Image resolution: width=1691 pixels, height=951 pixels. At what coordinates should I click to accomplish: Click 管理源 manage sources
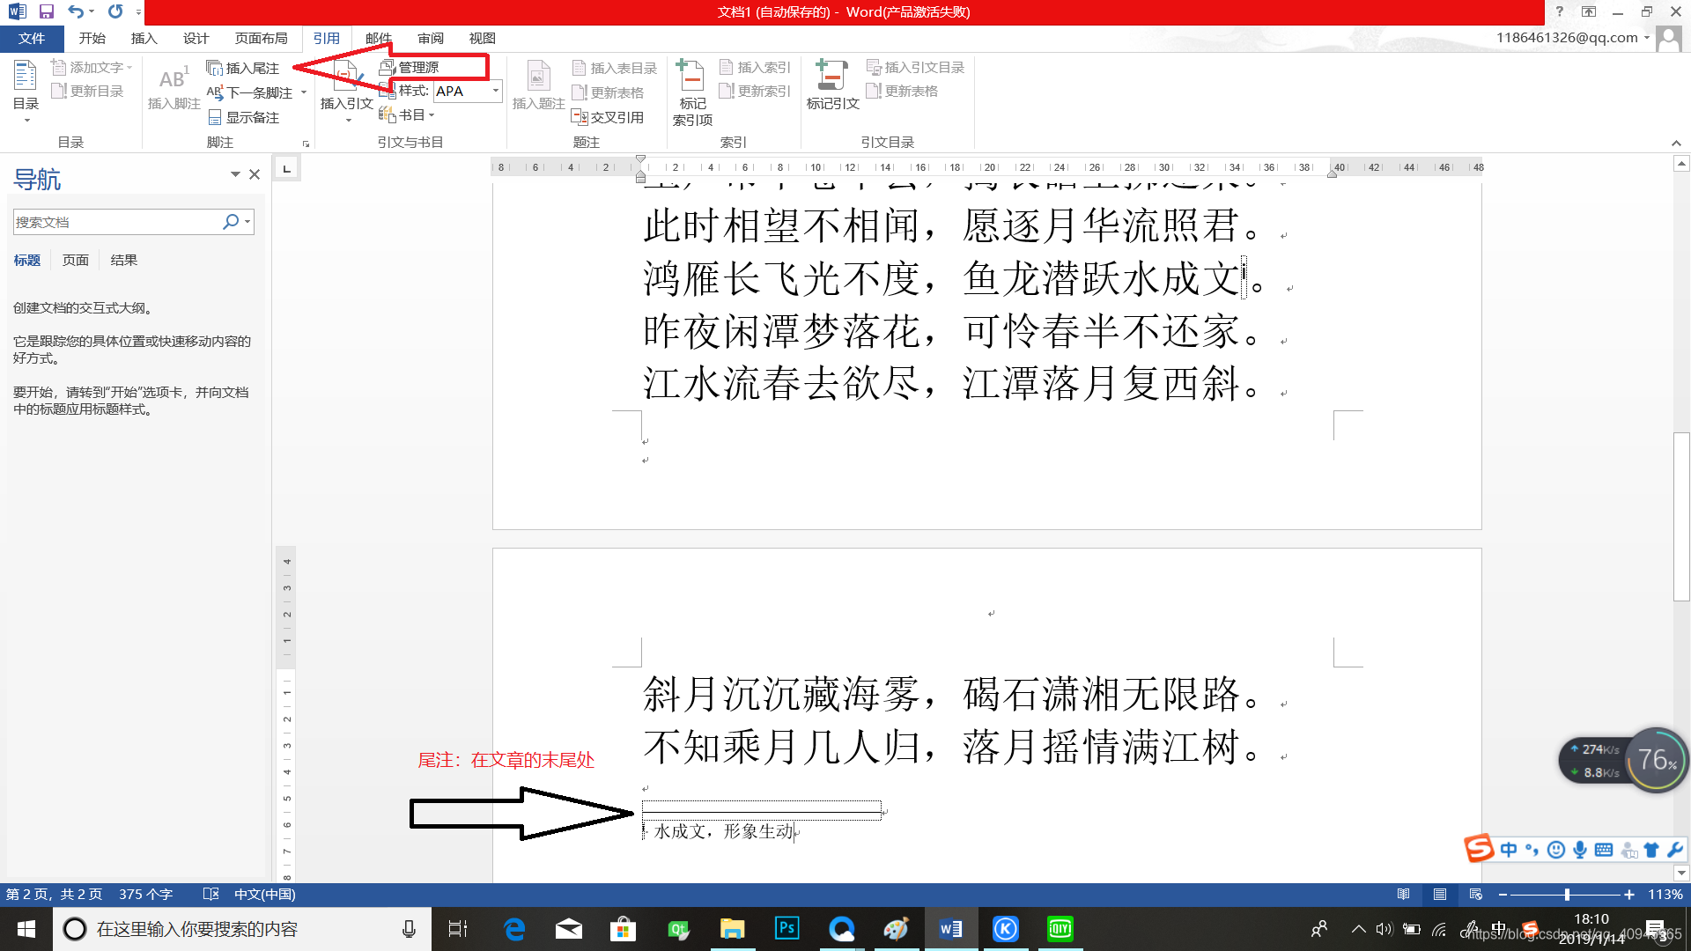[x=410, y=67]
